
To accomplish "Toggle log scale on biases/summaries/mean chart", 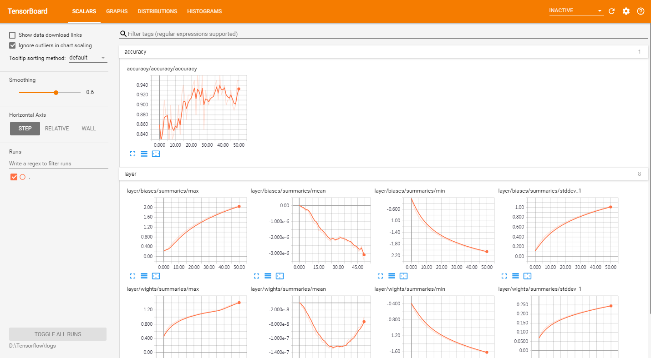I will [x=268, y=276].
